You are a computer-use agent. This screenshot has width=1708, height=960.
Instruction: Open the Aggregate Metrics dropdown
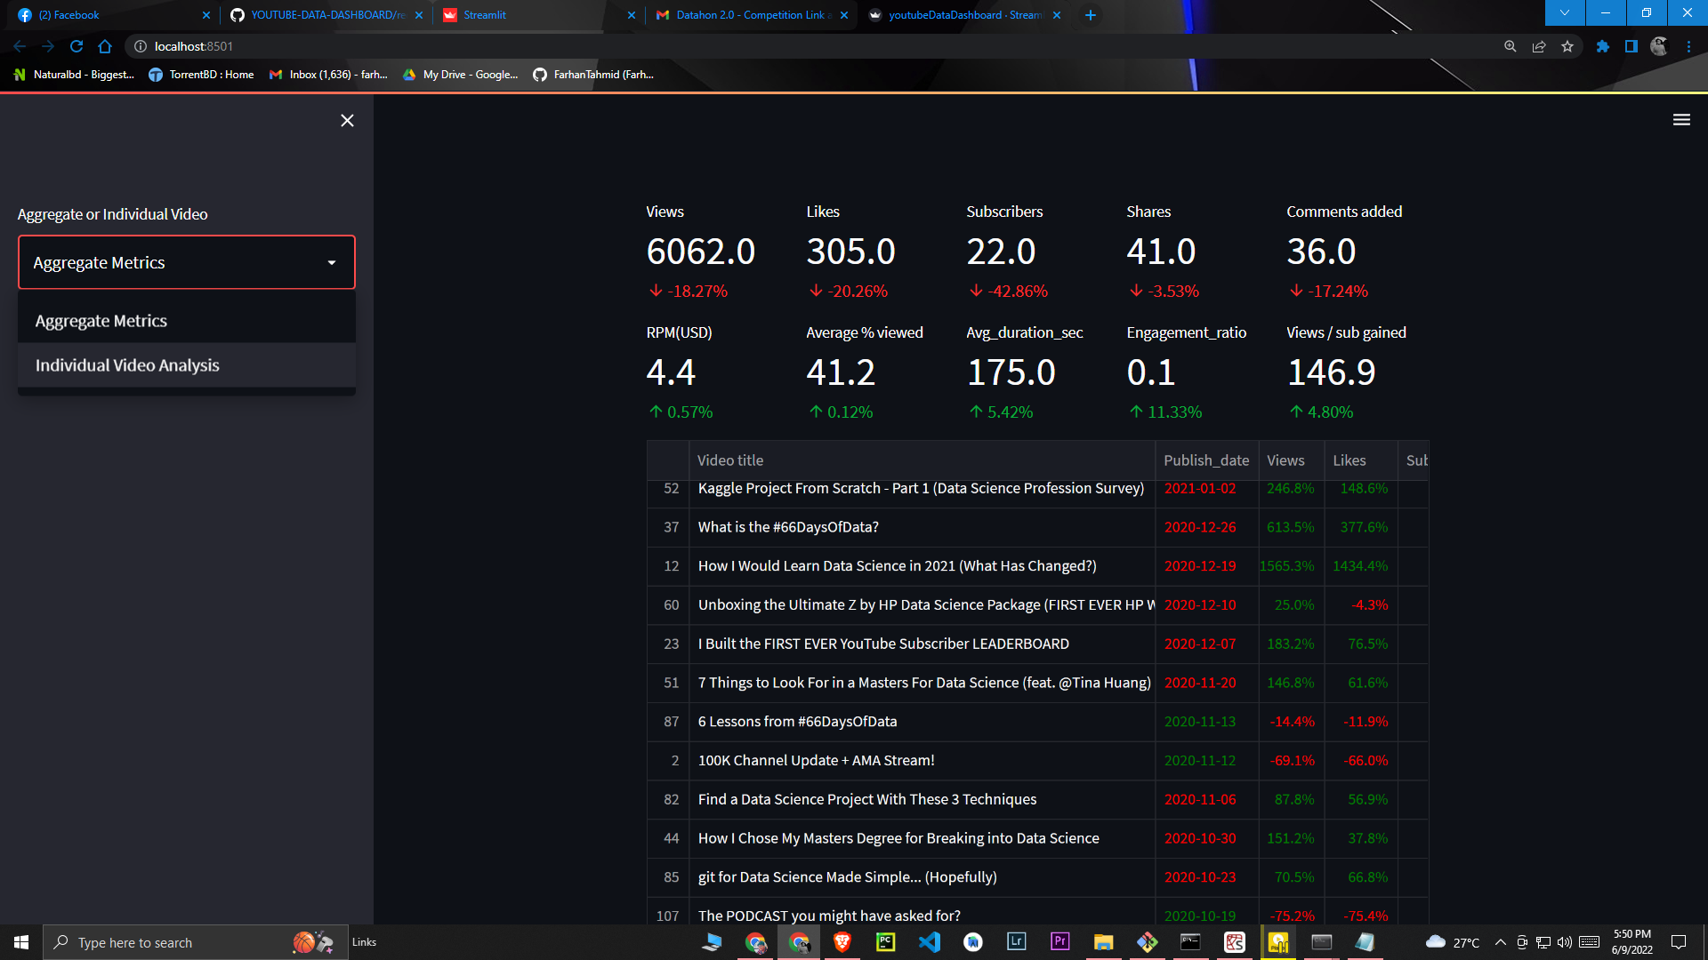click(186, 262)
